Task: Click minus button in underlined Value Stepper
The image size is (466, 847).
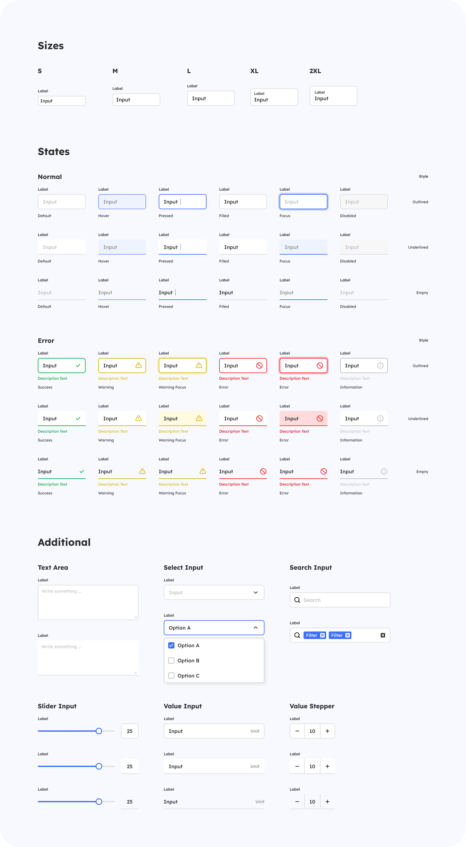Action: pyautogui.click(x=297, y=766)
